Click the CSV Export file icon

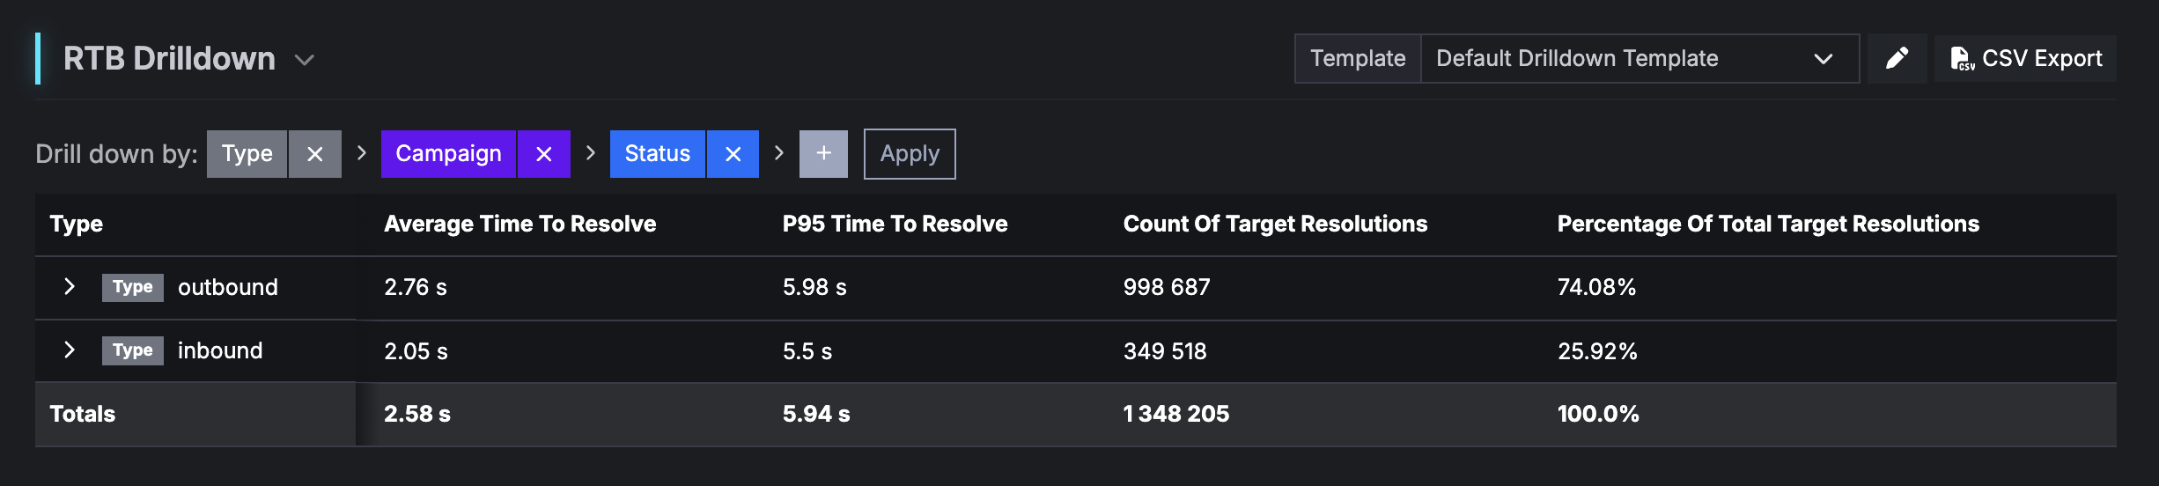coord(1962,59)
